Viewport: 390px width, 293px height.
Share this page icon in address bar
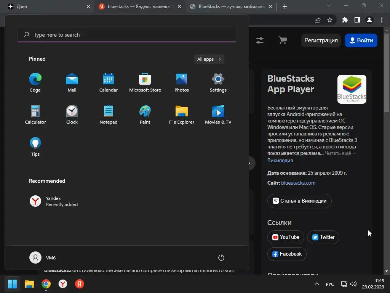[x=318, y=20]
